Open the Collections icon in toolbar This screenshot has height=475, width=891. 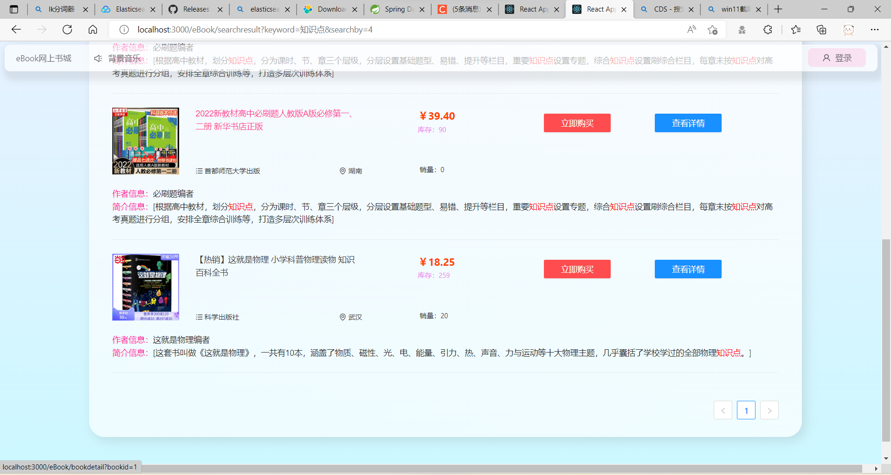tap(821, 30)
